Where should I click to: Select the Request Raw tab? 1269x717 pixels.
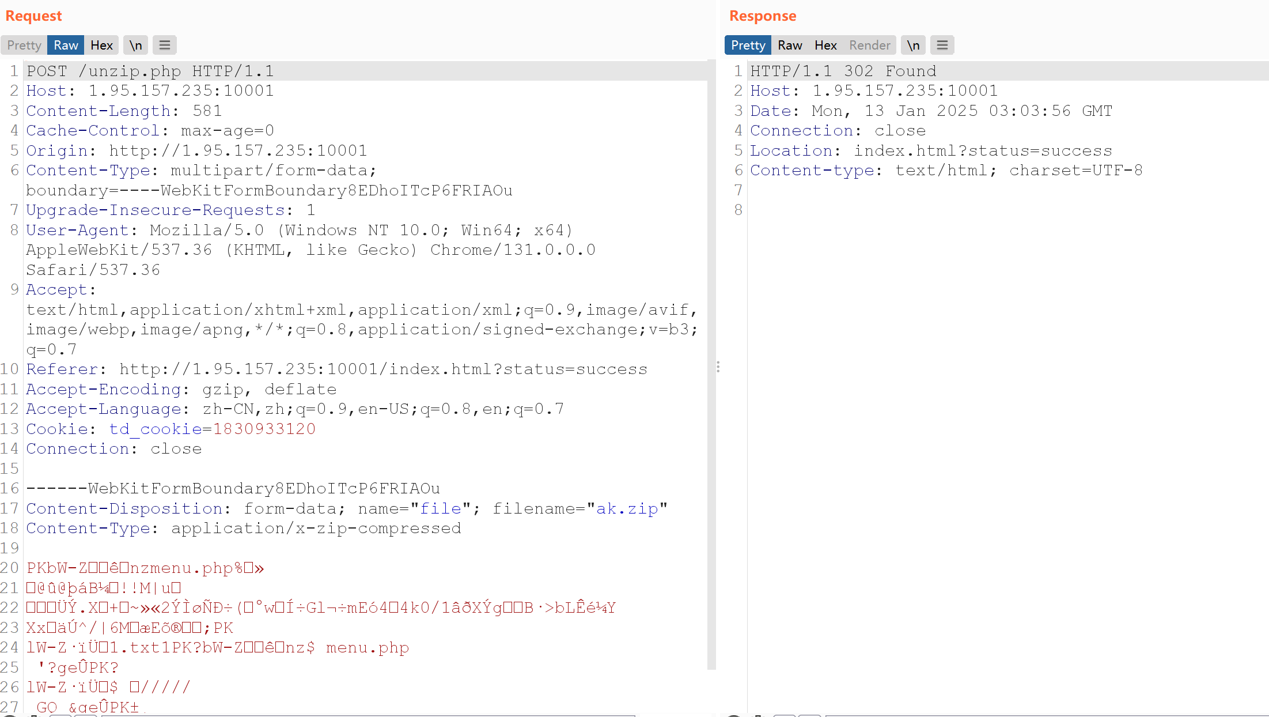[x=66, y=46]
